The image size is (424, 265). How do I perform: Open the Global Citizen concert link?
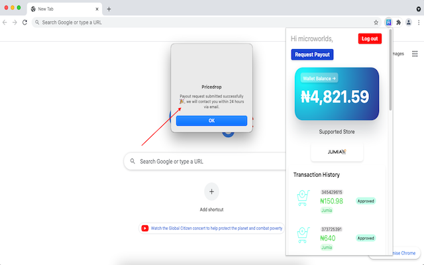(216, 228)
